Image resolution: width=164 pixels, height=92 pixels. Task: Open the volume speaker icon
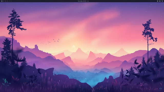[x=160, y=1]
